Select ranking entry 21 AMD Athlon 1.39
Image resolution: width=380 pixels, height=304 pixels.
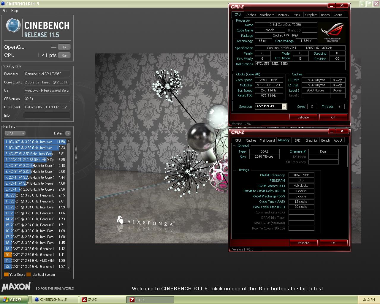coord(35,261)
